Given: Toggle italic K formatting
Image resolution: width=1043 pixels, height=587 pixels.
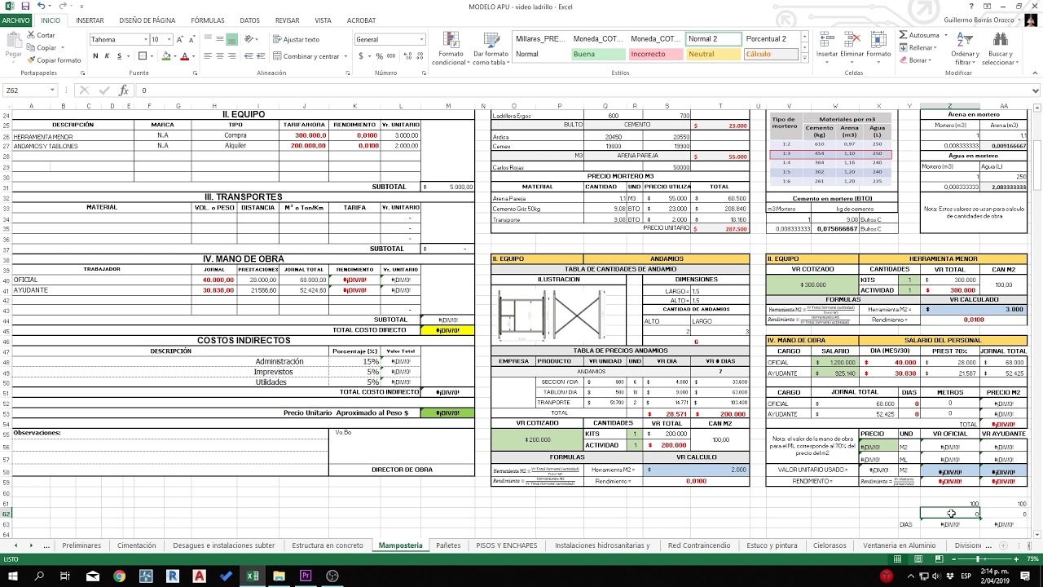Looking at the screenshot, I should 107,56.
